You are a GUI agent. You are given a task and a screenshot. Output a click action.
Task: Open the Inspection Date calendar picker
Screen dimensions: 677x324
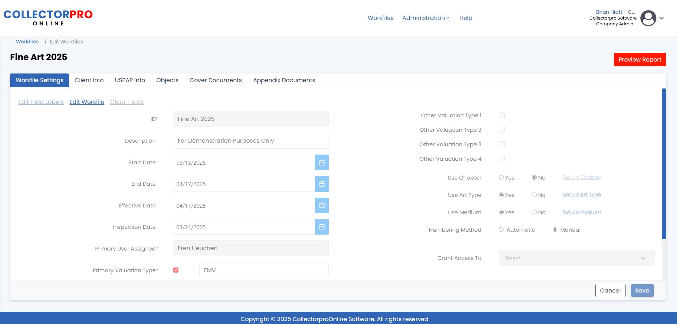click(322, 227)
